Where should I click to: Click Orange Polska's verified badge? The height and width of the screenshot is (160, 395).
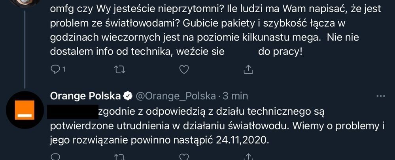[x=129, y=96]
